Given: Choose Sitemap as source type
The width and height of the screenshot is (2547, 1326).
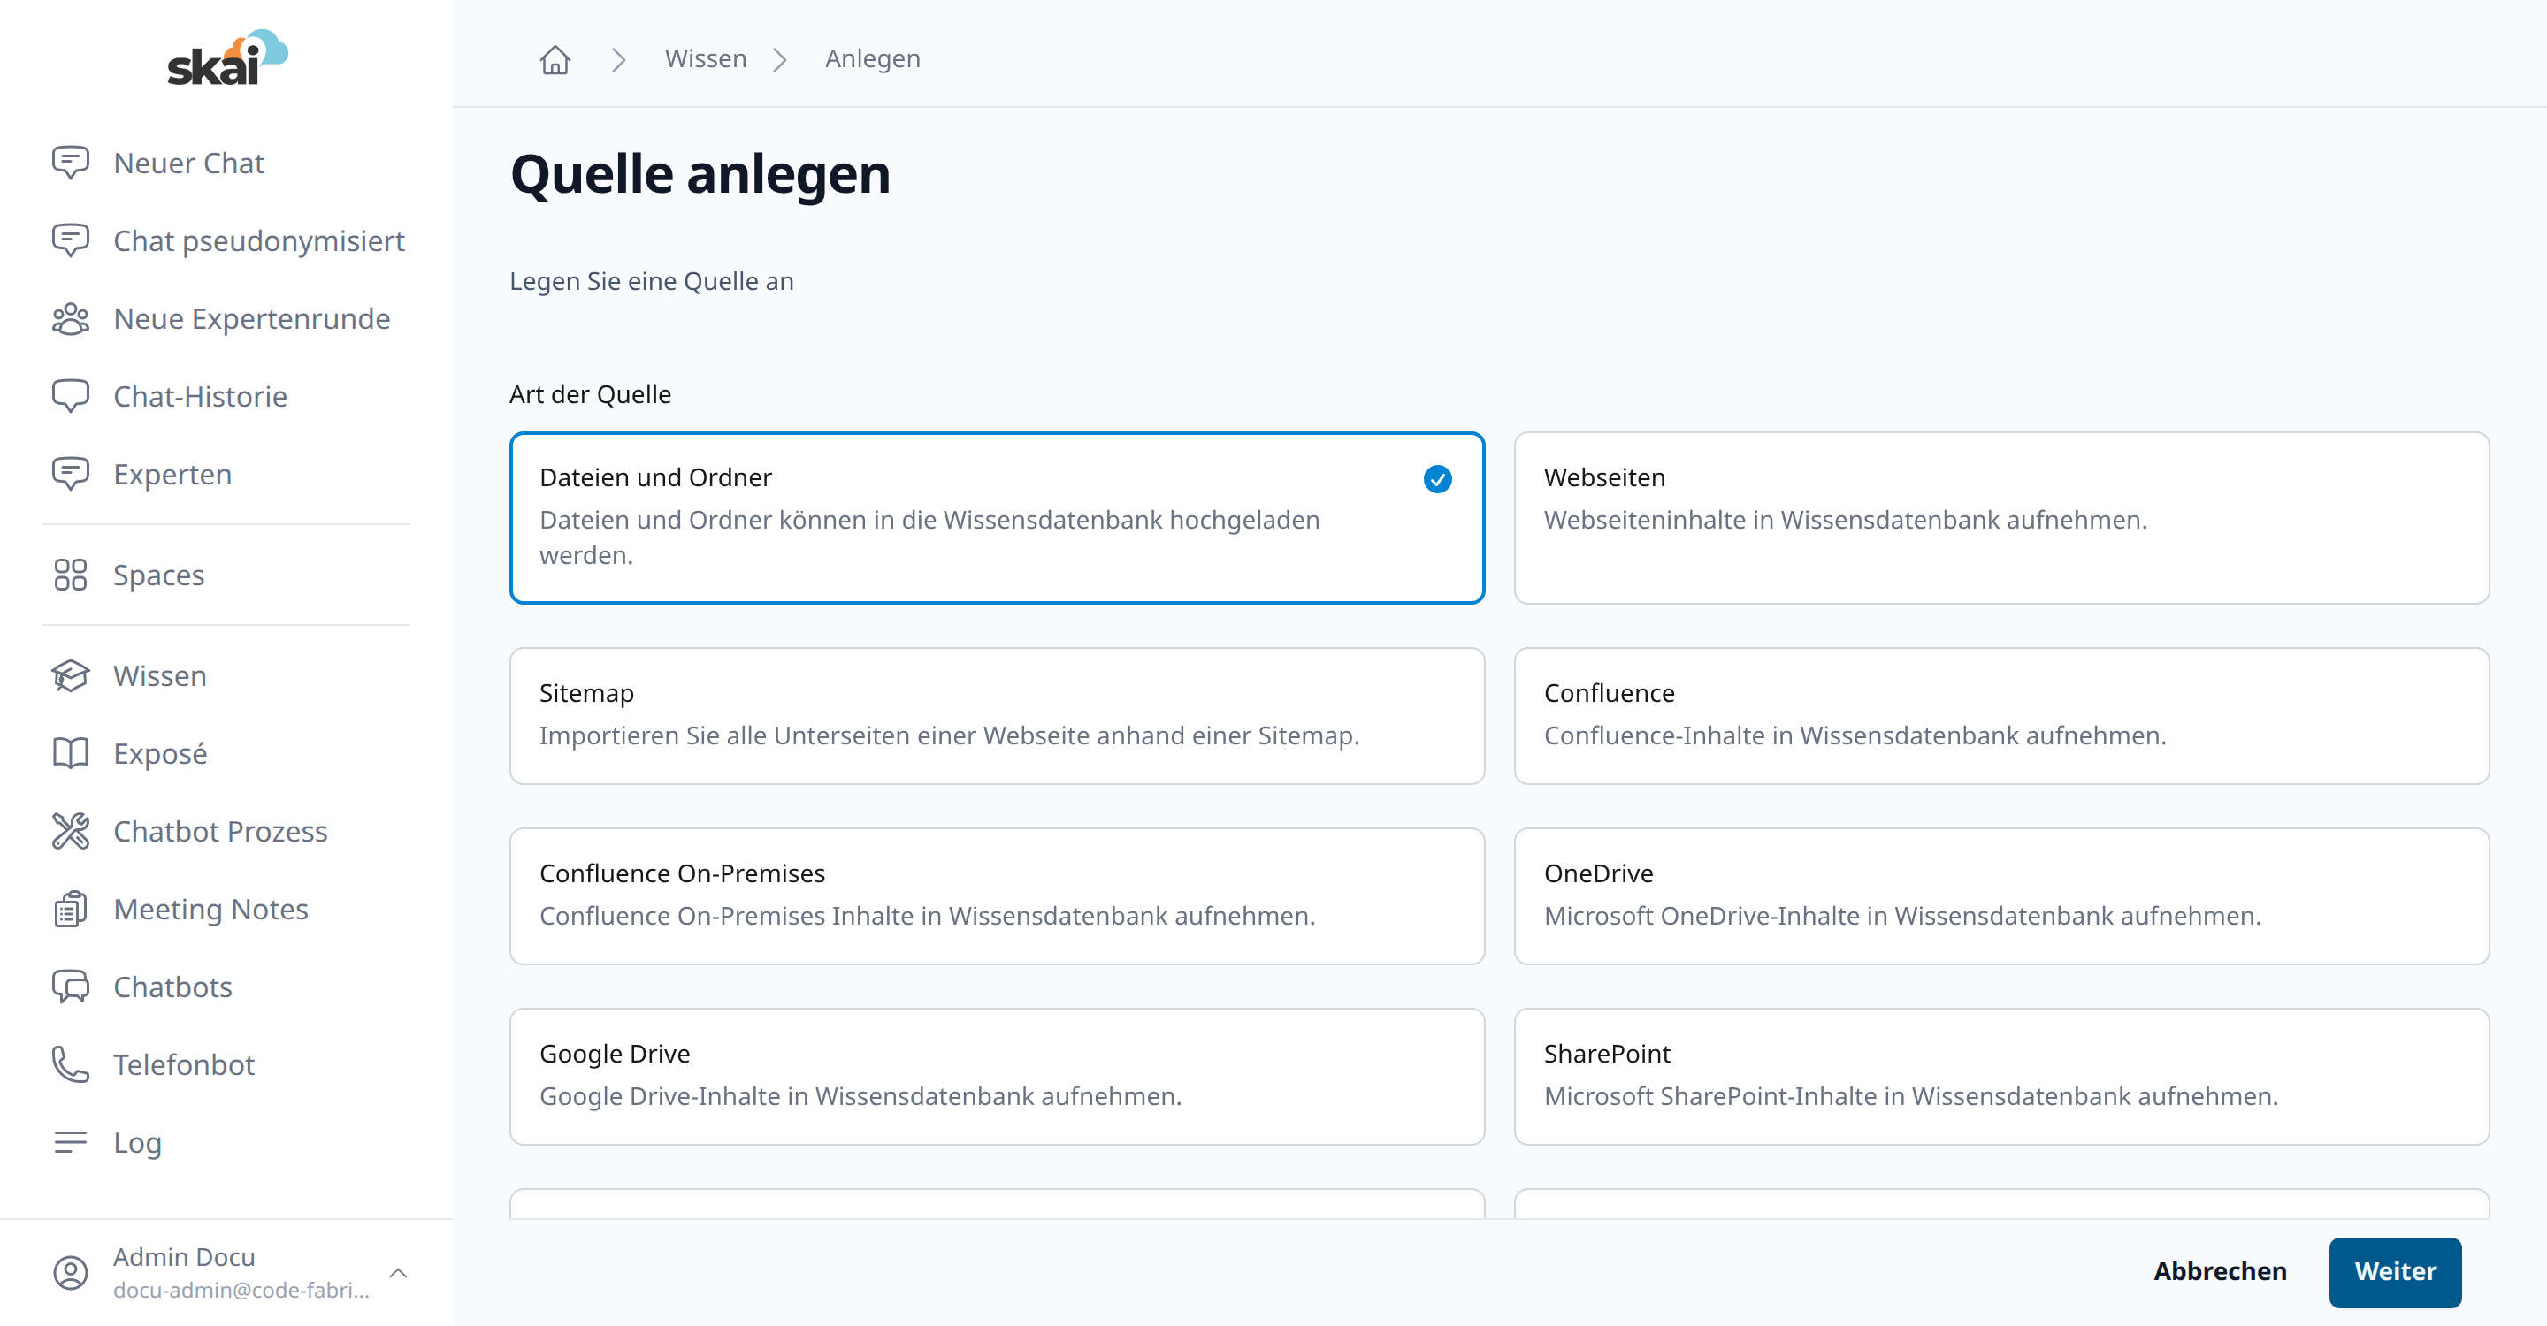Looking at the screenshot, I should [997, 716].
